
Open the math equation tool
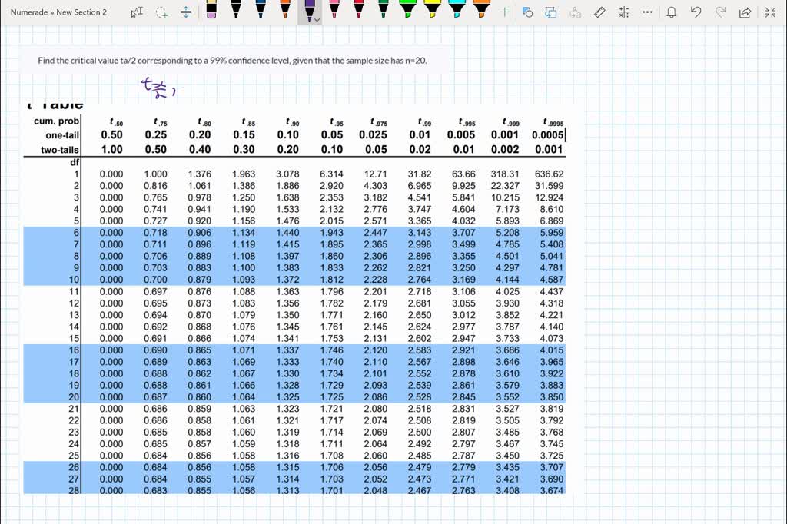pos(624,12)
